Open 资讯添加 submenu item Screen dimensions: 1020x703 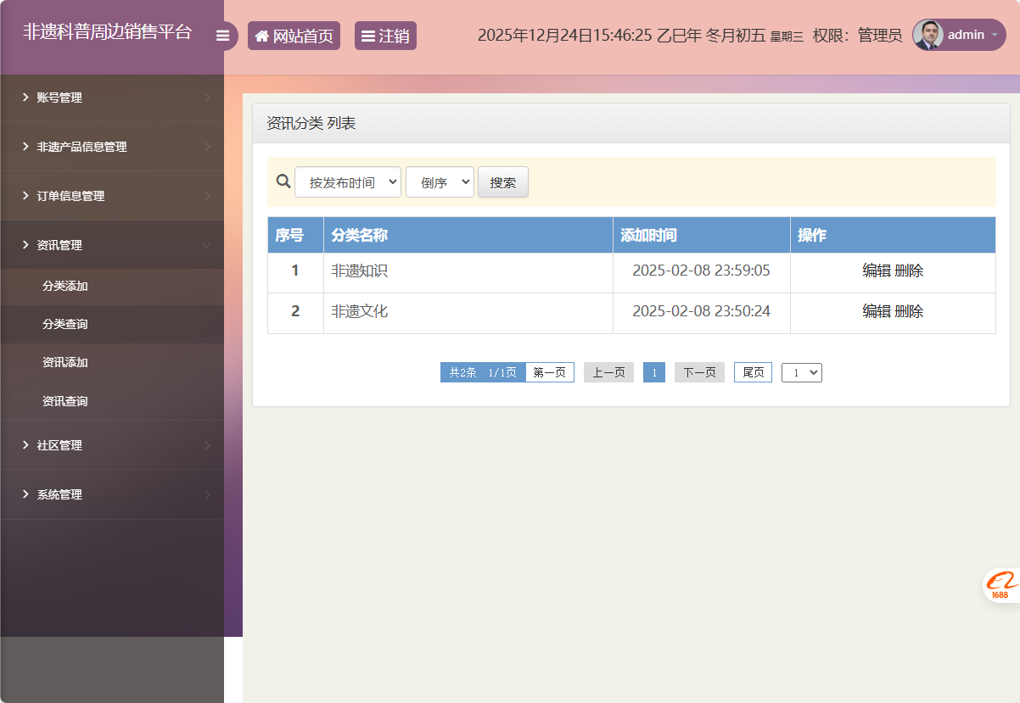coord(112,362)
